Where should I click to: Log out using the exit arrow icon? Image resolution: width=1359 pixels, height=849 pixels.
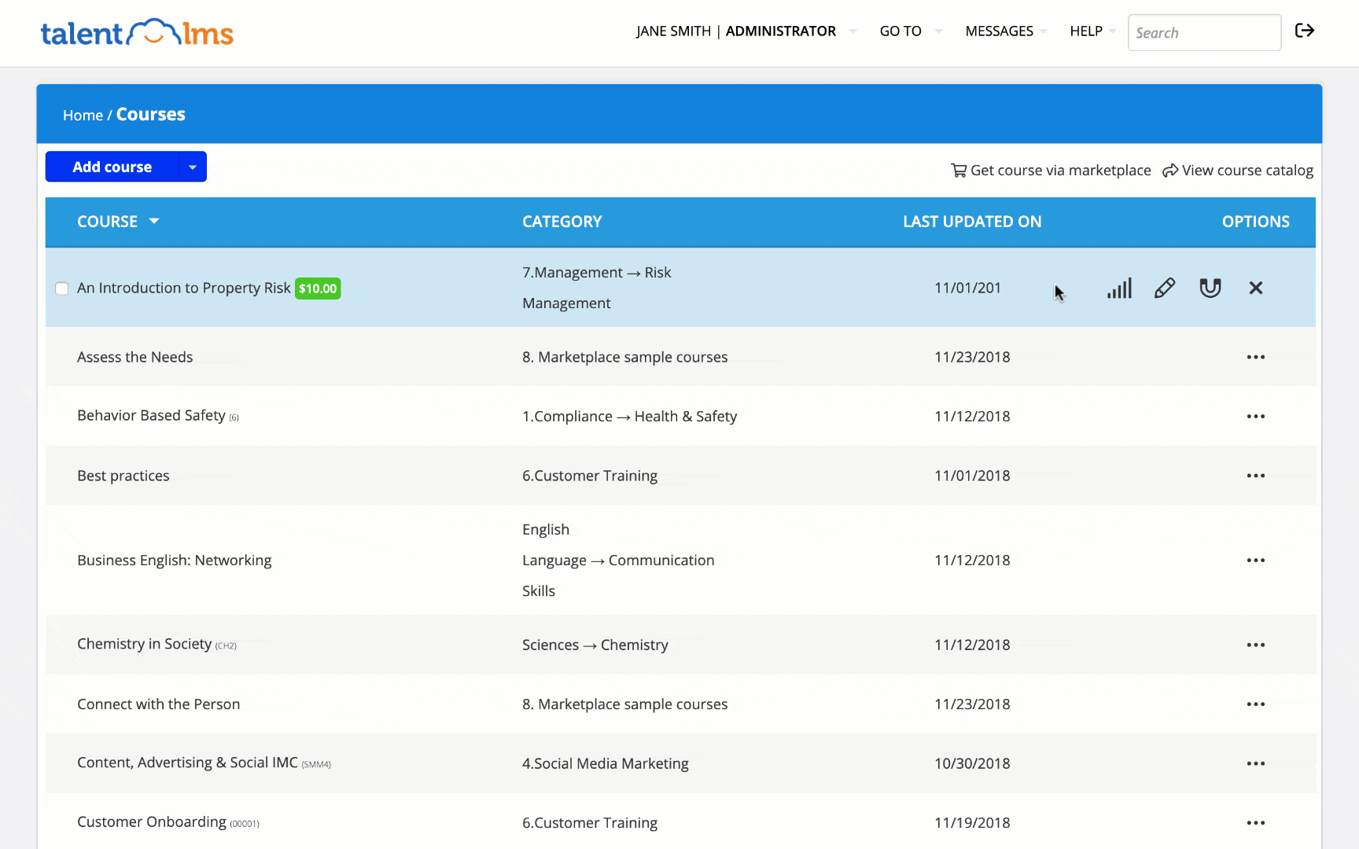click(x=1305, y=31)
